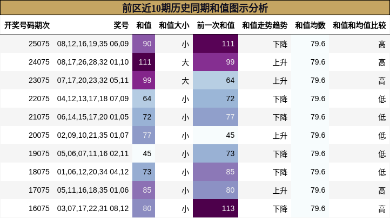Select period number 20075
This screenshot has height=218, width=390.
point(39,136)
